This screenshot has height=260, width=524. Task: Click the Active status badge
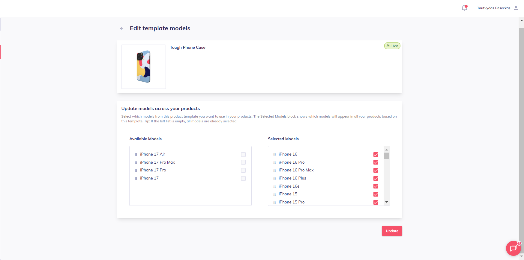392,46
